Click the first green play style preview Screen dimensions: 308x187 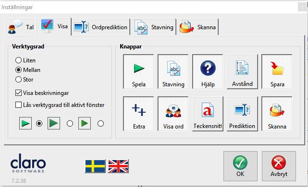coord(25,123)
